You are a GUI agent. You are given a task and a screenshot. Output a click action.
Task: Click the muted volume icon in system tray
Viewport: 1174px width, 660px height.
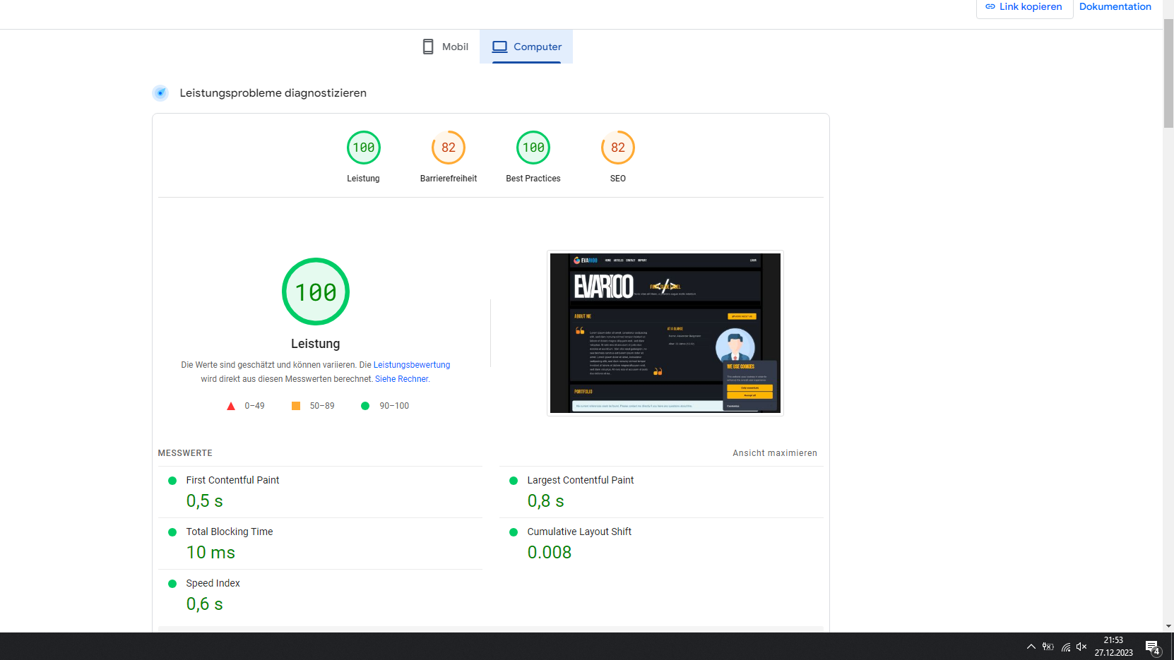point(1081,647)
